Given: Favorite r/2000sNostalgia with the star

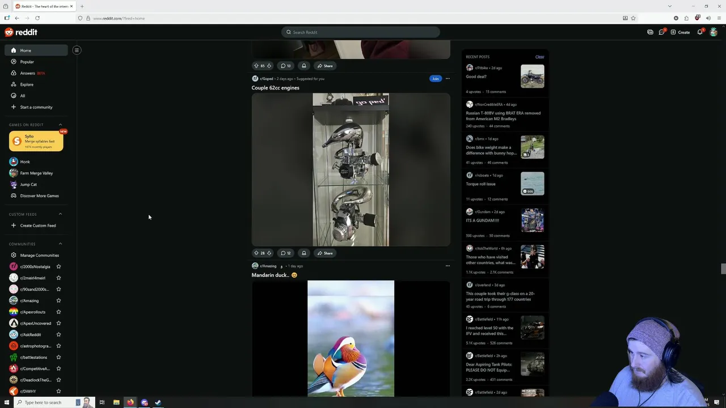Looking at the screenshot, I should click(x=58, y=266).
